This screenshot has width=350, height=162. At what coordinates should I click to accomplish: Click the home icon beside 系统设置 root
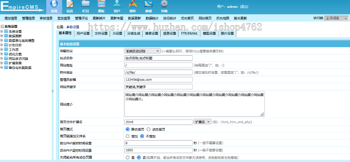(2, 26)
